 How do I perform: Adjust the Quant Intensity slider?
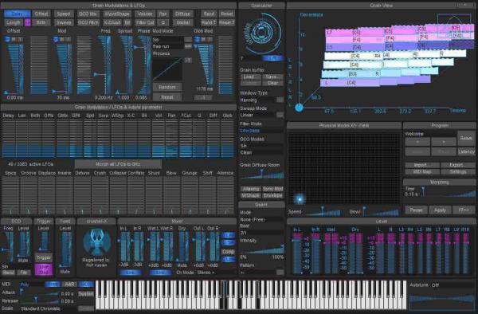(262, 249)
